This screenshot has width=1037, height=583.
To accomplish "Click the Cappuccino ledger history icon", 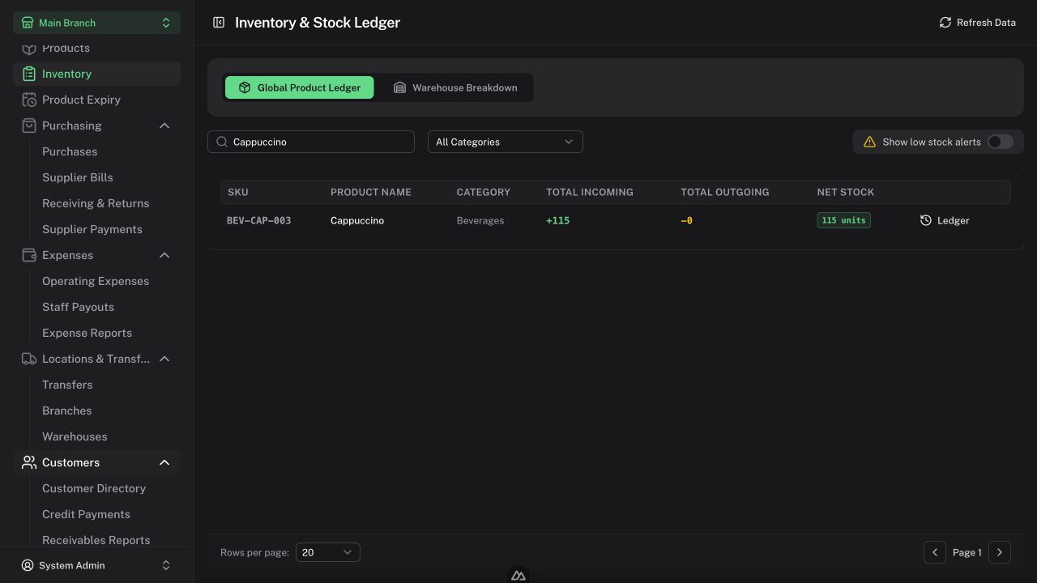I will pos(926,220).
